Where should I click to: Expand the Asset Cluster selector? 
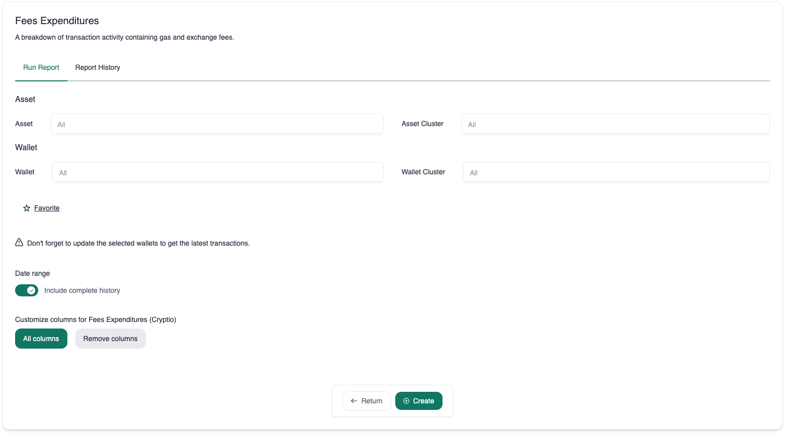[615, 124]
